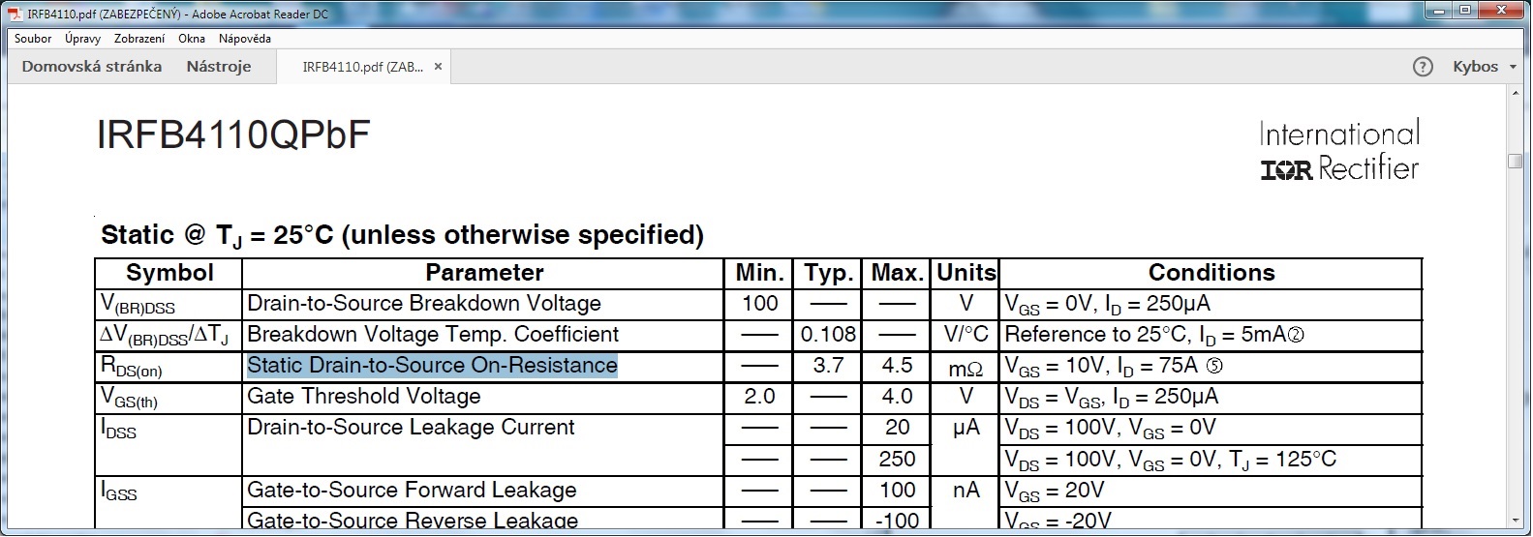Image resolution: width=1533 pixels, height=537 pixels.
Task: Click the vertical scrollbar up arrow
Action: (x=1516, y=93)
